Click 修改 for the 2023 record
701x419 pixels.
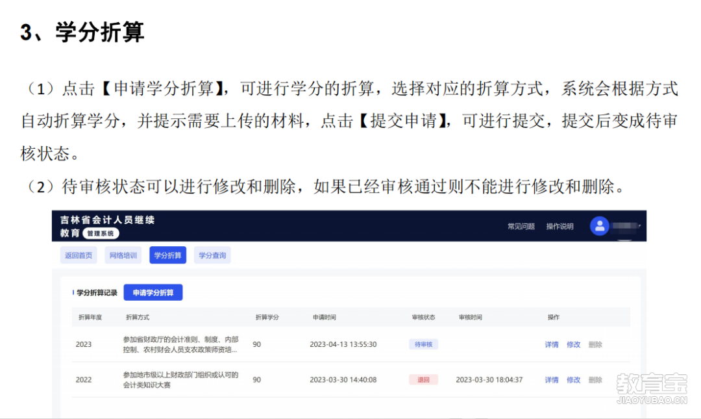(573, 344)
